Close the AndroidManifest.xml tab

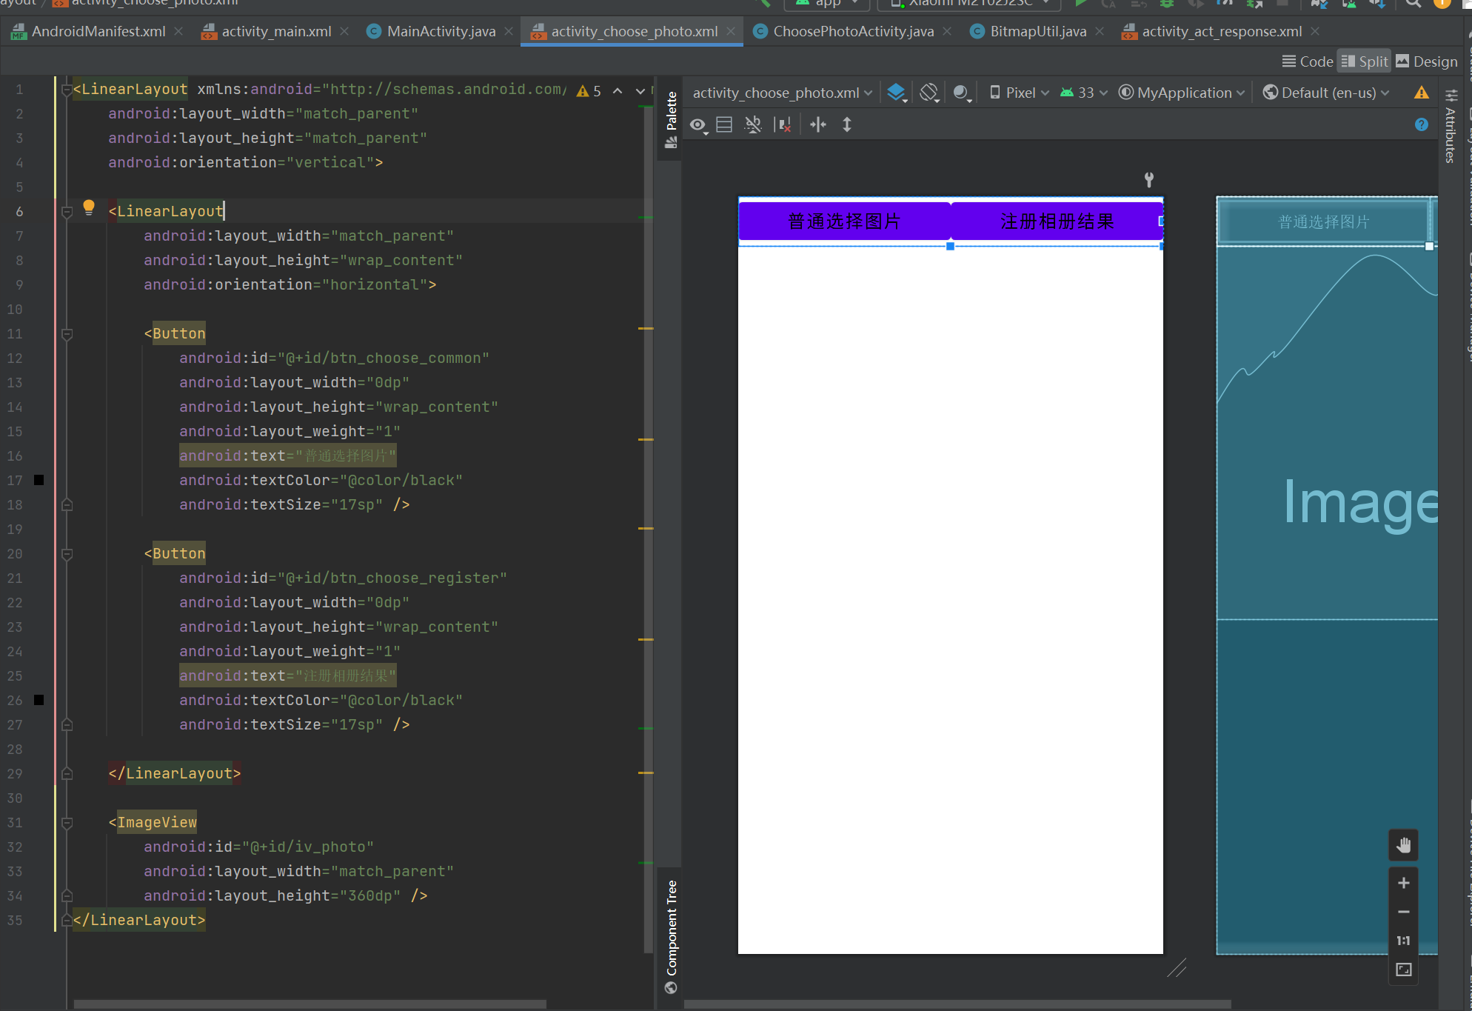178,31
